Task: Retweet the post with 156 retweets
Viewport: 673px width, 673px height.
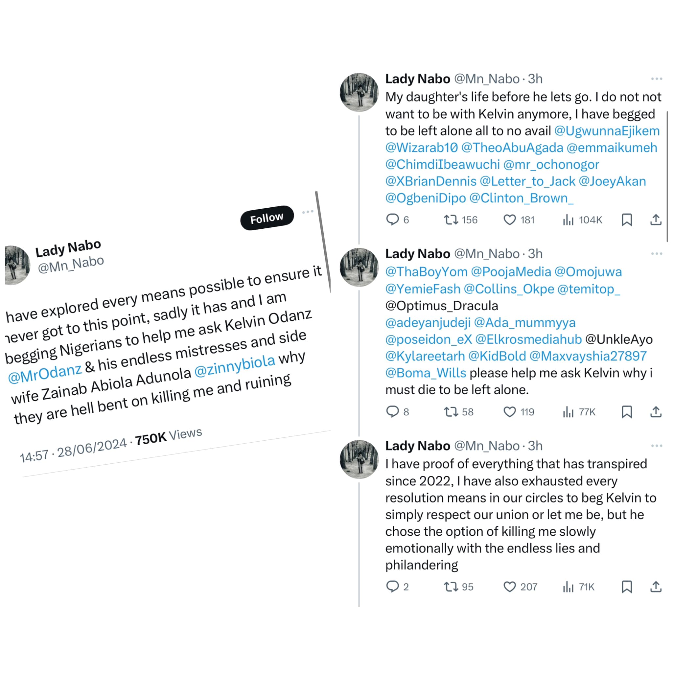Action: point(451,220)
